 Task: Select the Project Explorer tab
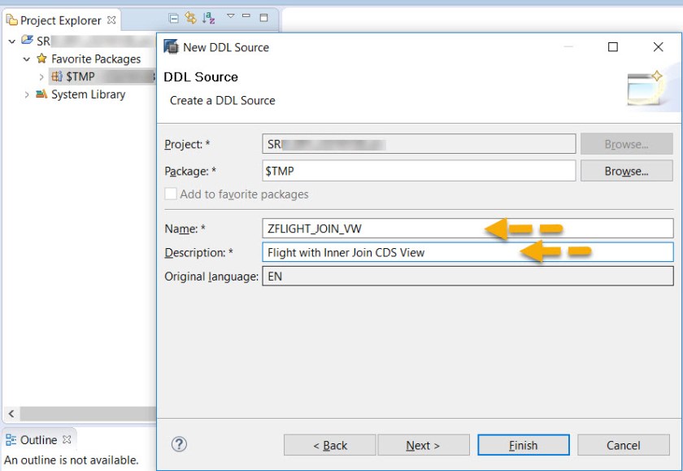click(x=60, y=20)
